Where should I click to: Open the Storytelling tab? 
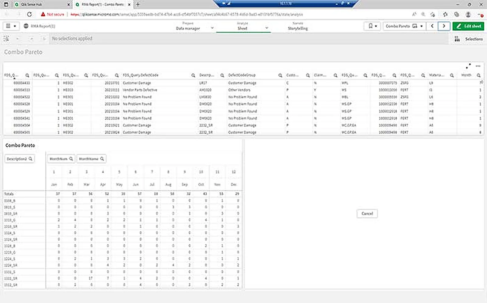298,26
